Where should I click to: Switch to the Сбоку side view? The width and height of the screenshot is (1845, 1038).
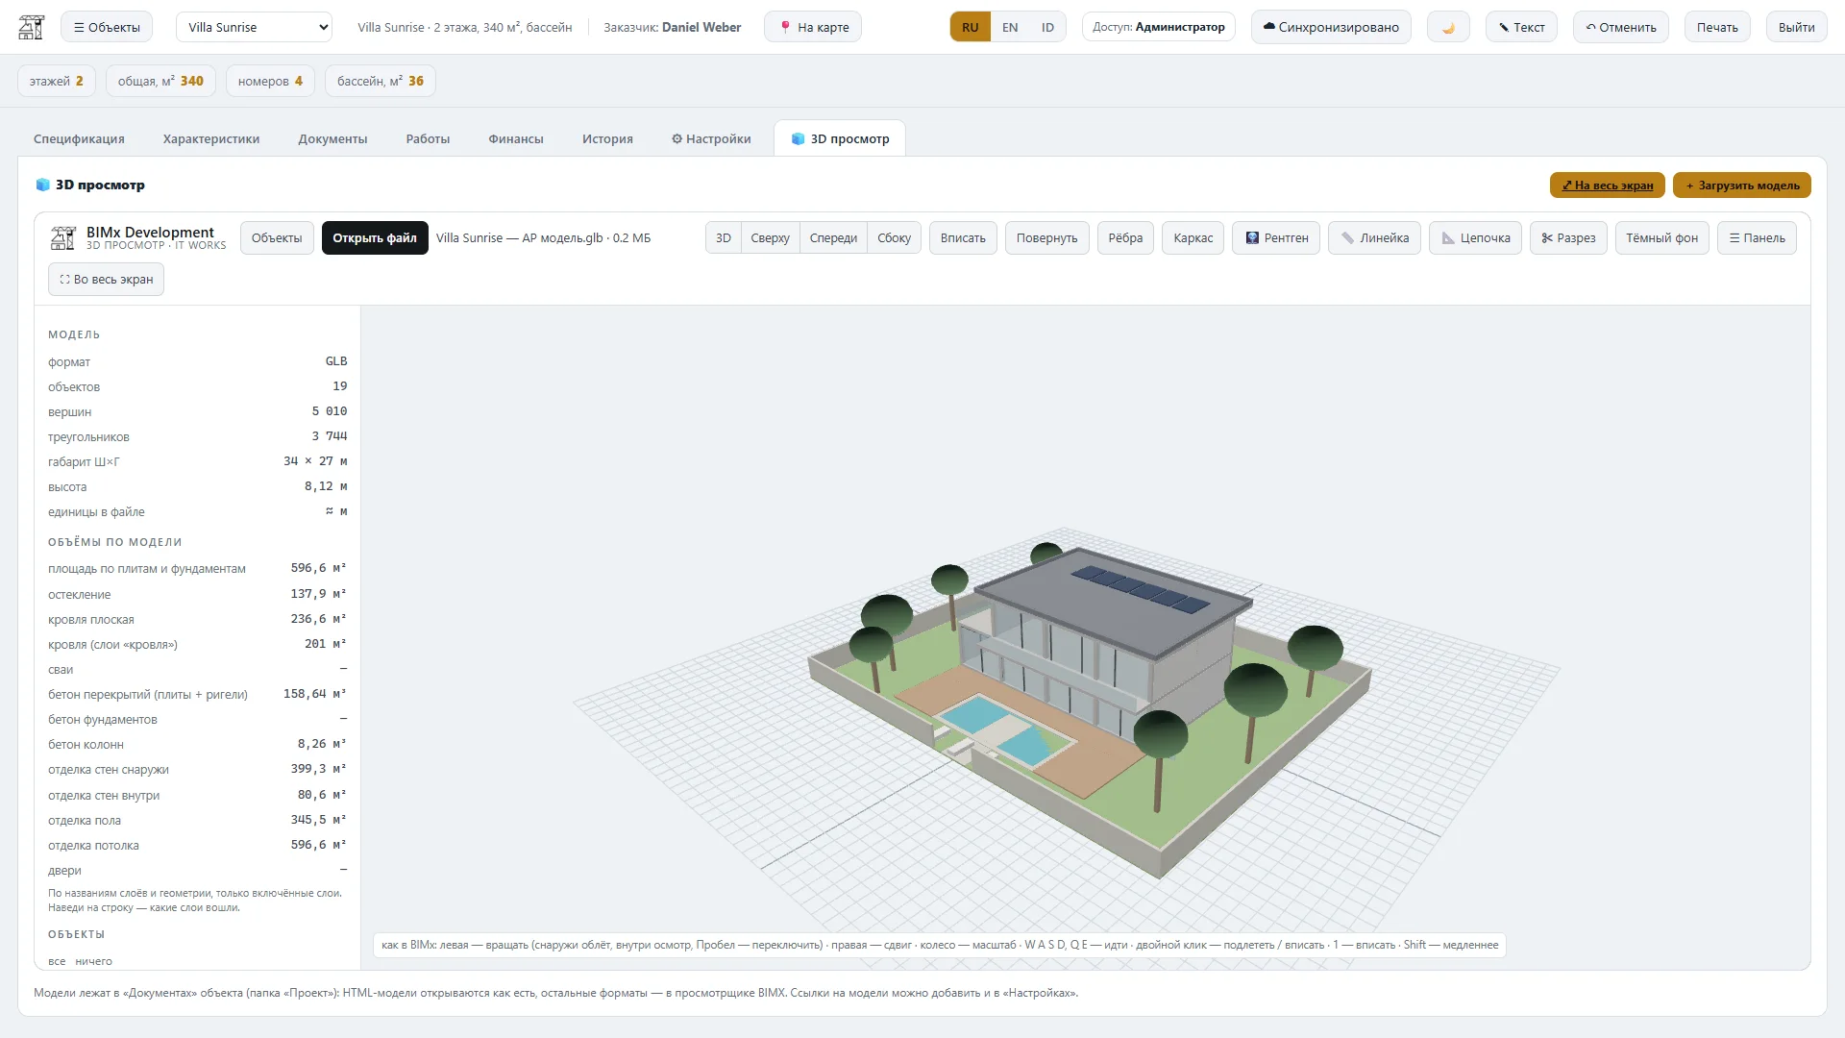tap(894, 238)
